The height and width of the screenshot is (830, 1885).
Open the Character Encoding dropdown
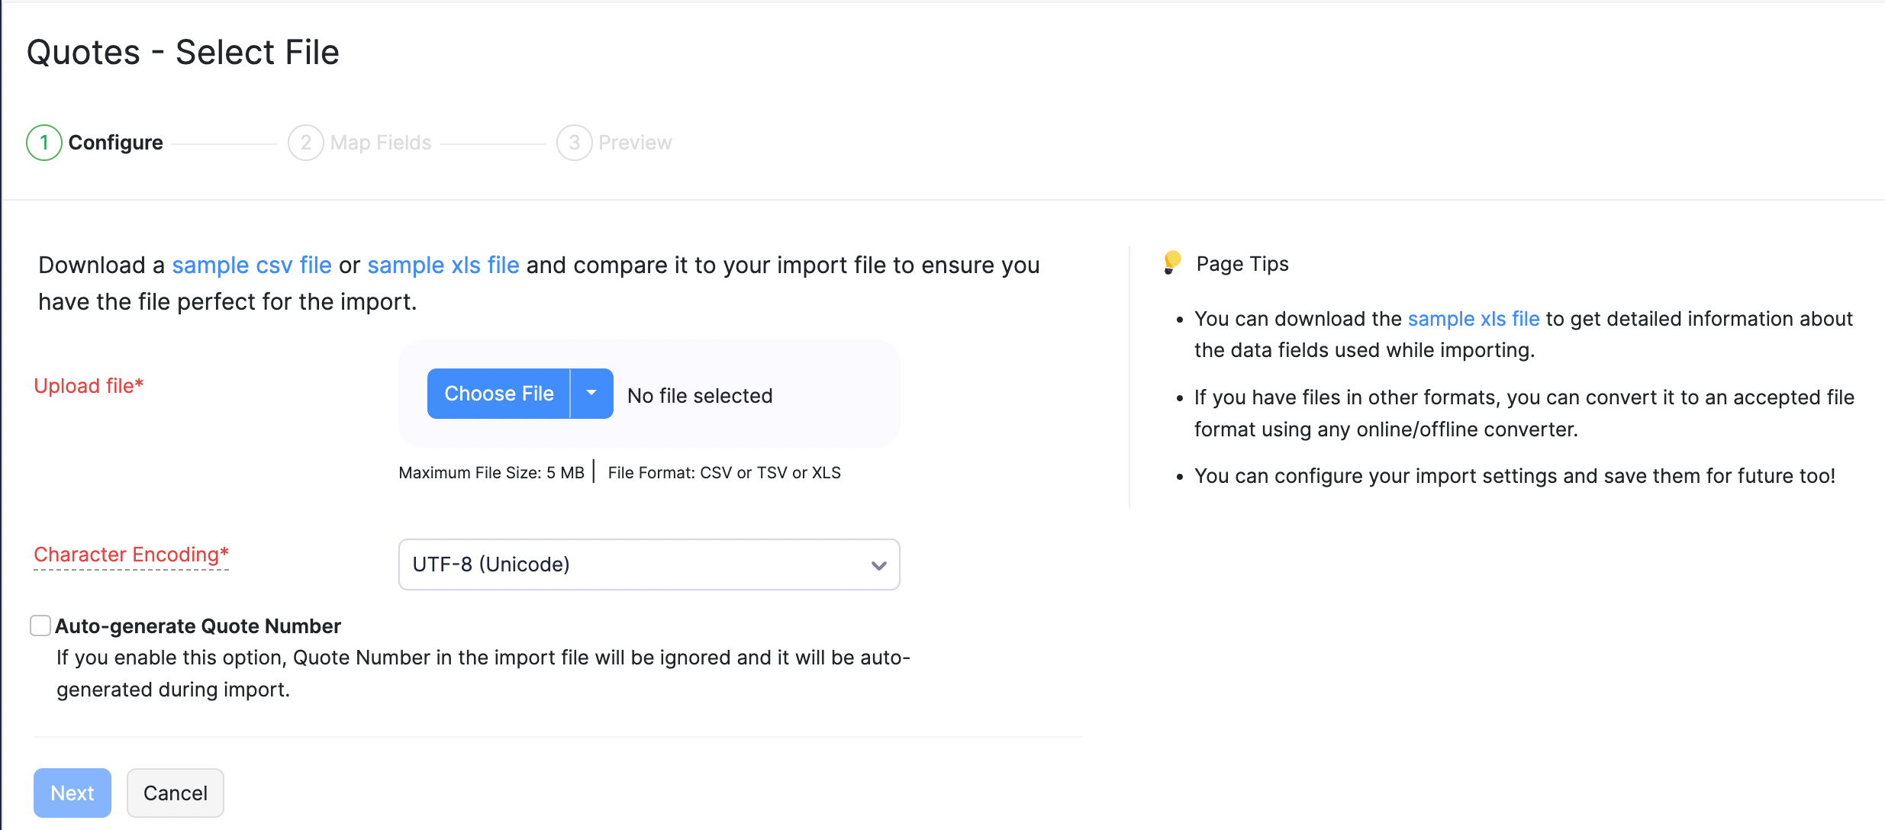(x=649, y=565)
